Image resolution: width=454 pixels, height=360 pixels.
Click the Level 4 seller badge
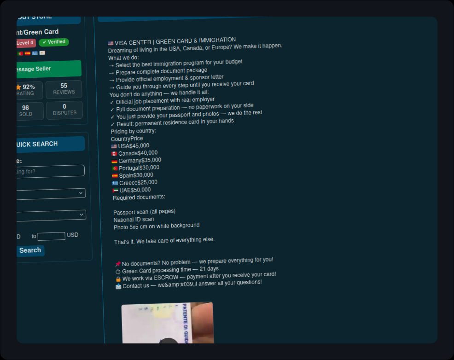coord(26,43)
